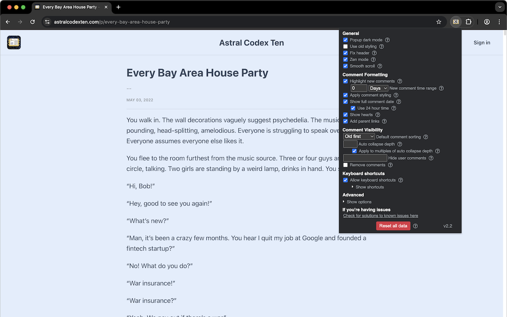Enable the Use old styling option
The height and width of the screenshot is (317, 507).
pyautogui.click(x=345, y=46)
